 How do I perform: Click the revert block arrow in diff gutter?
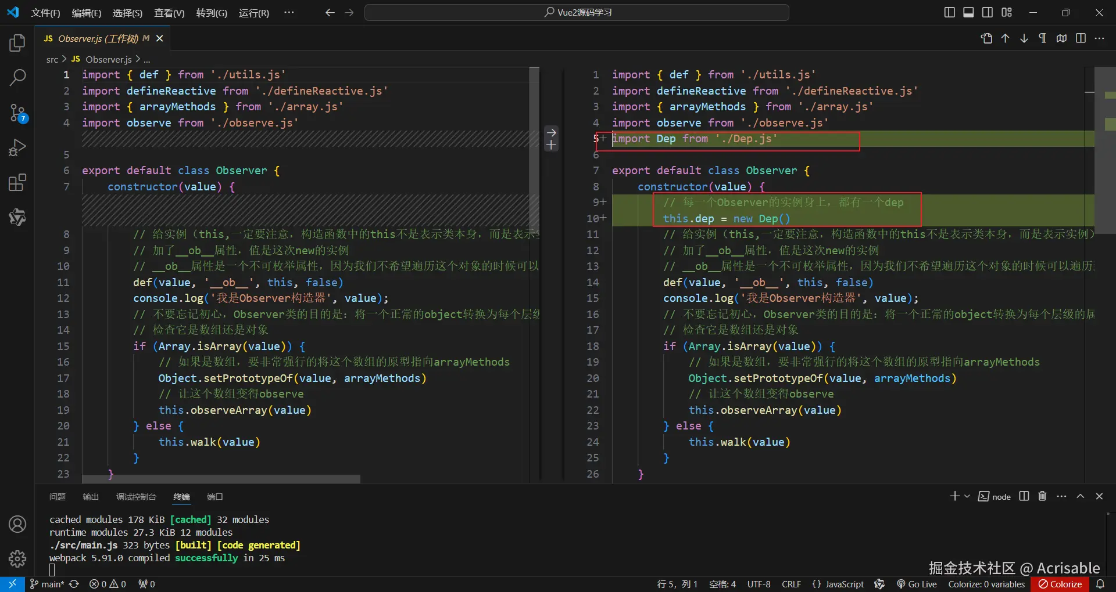[552, 132]
